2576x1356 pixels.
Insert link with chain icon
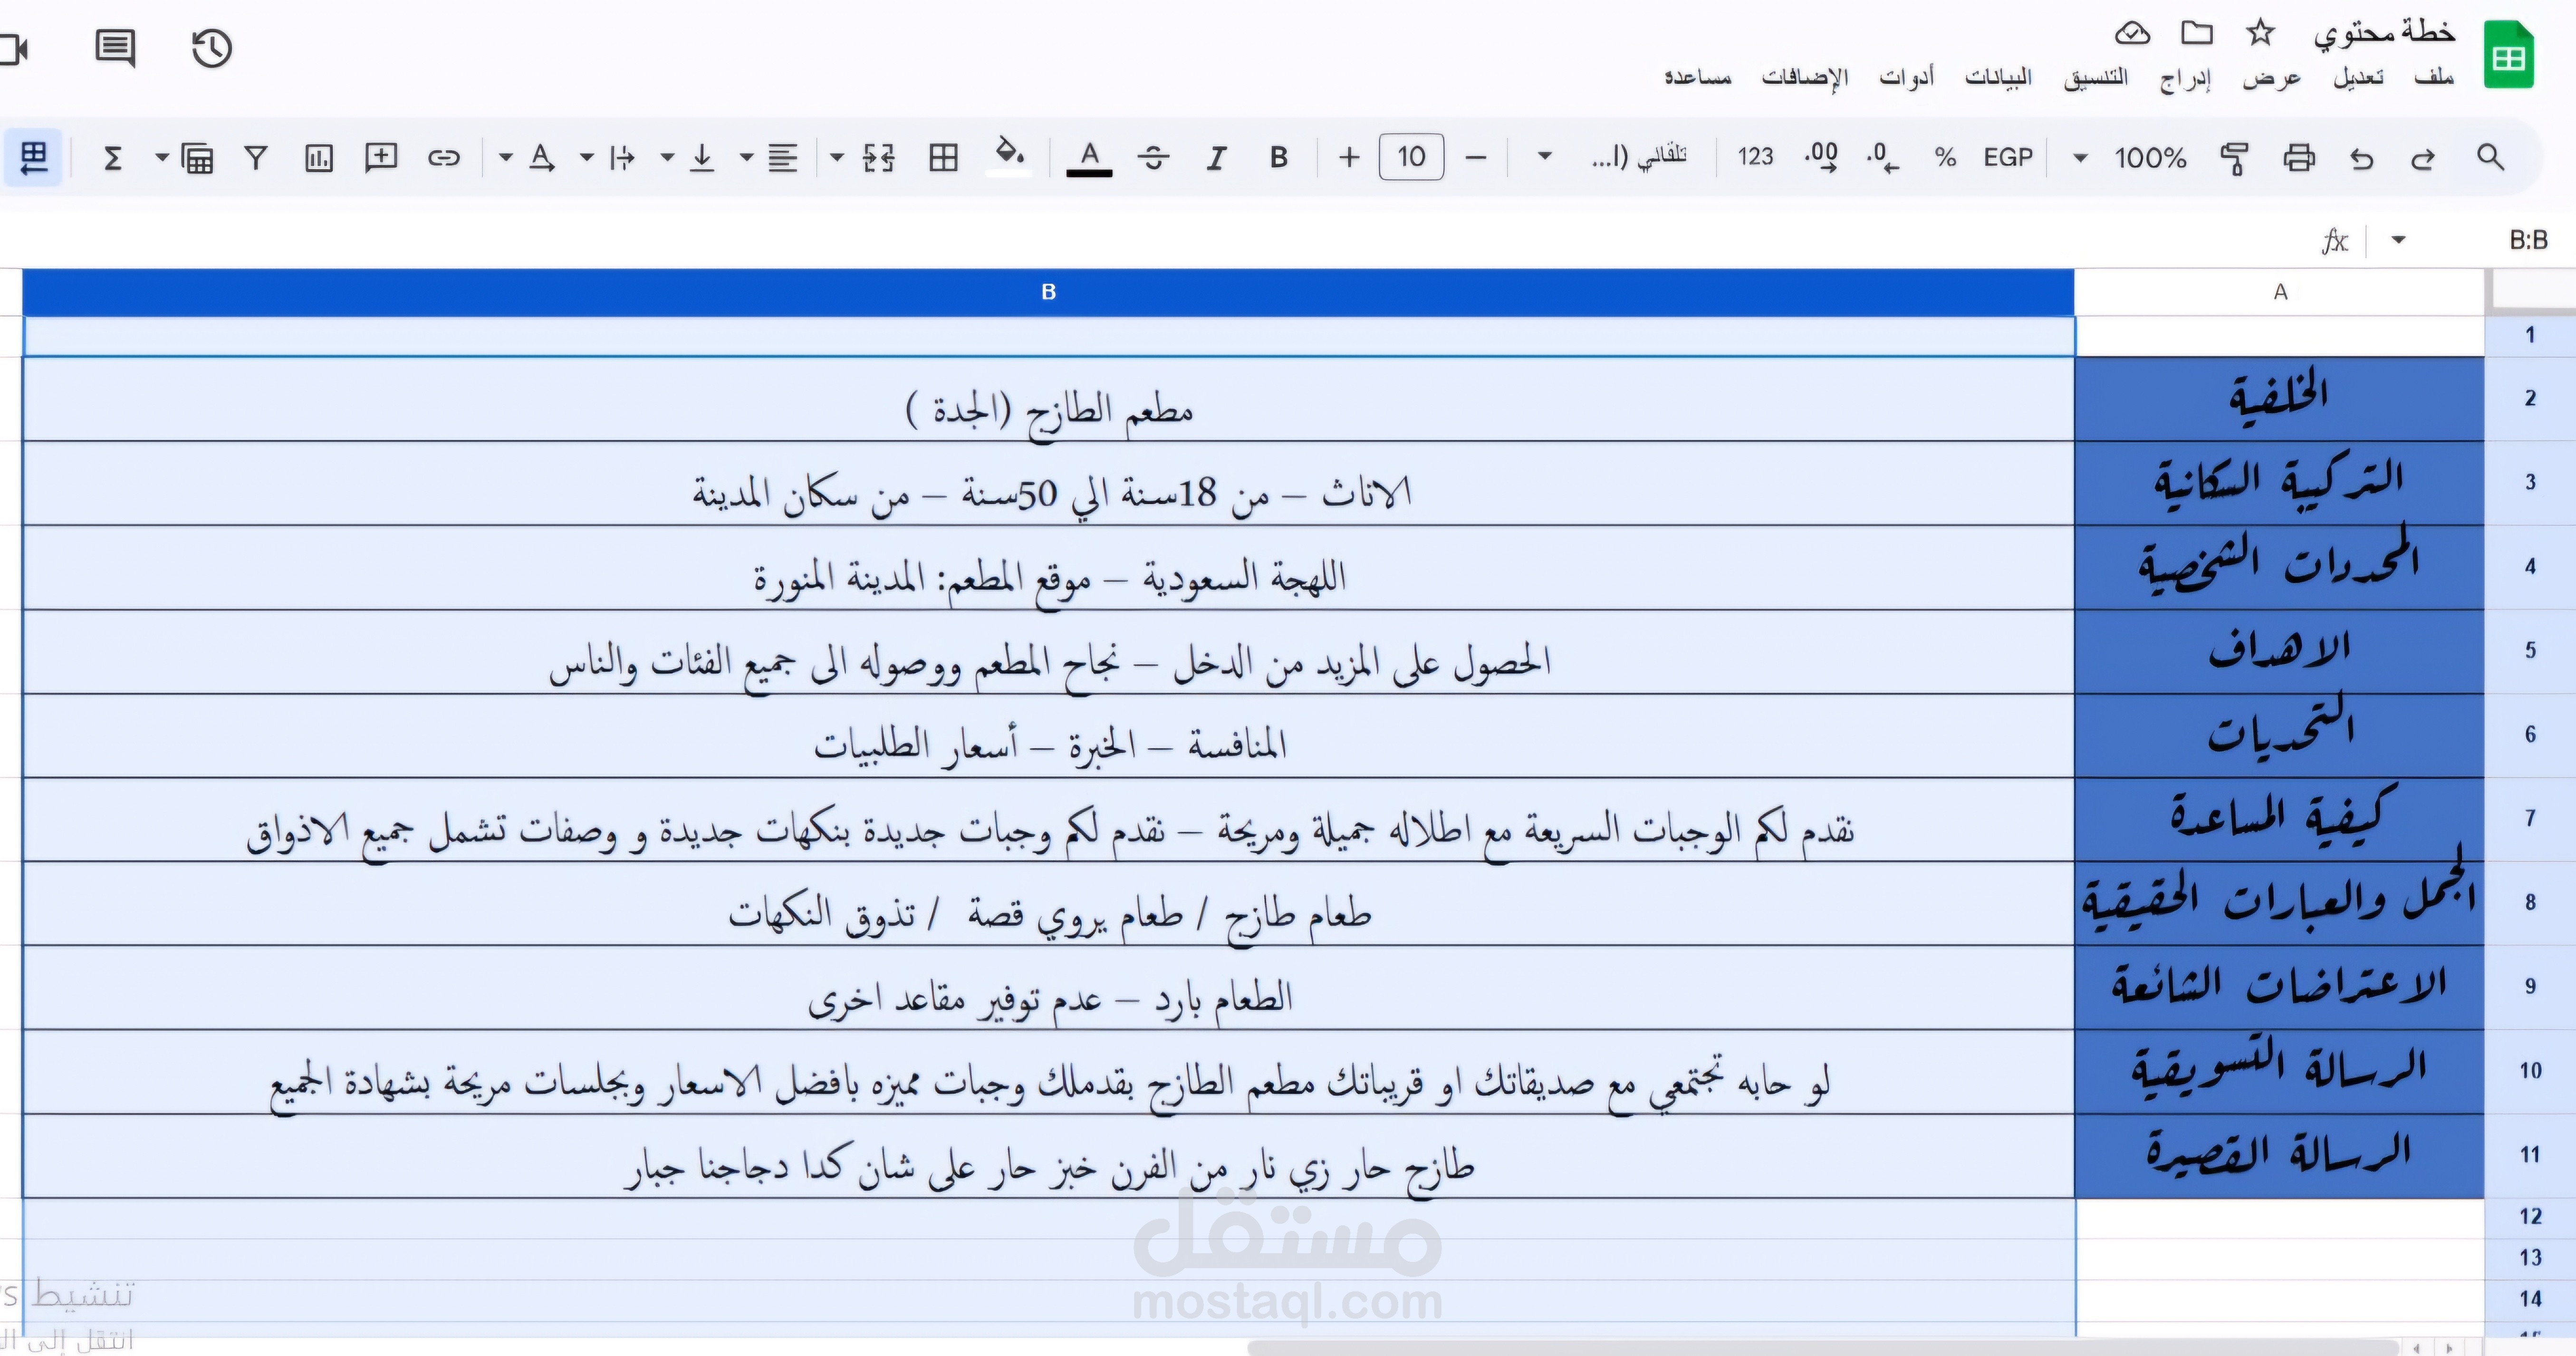click(443, 157)
